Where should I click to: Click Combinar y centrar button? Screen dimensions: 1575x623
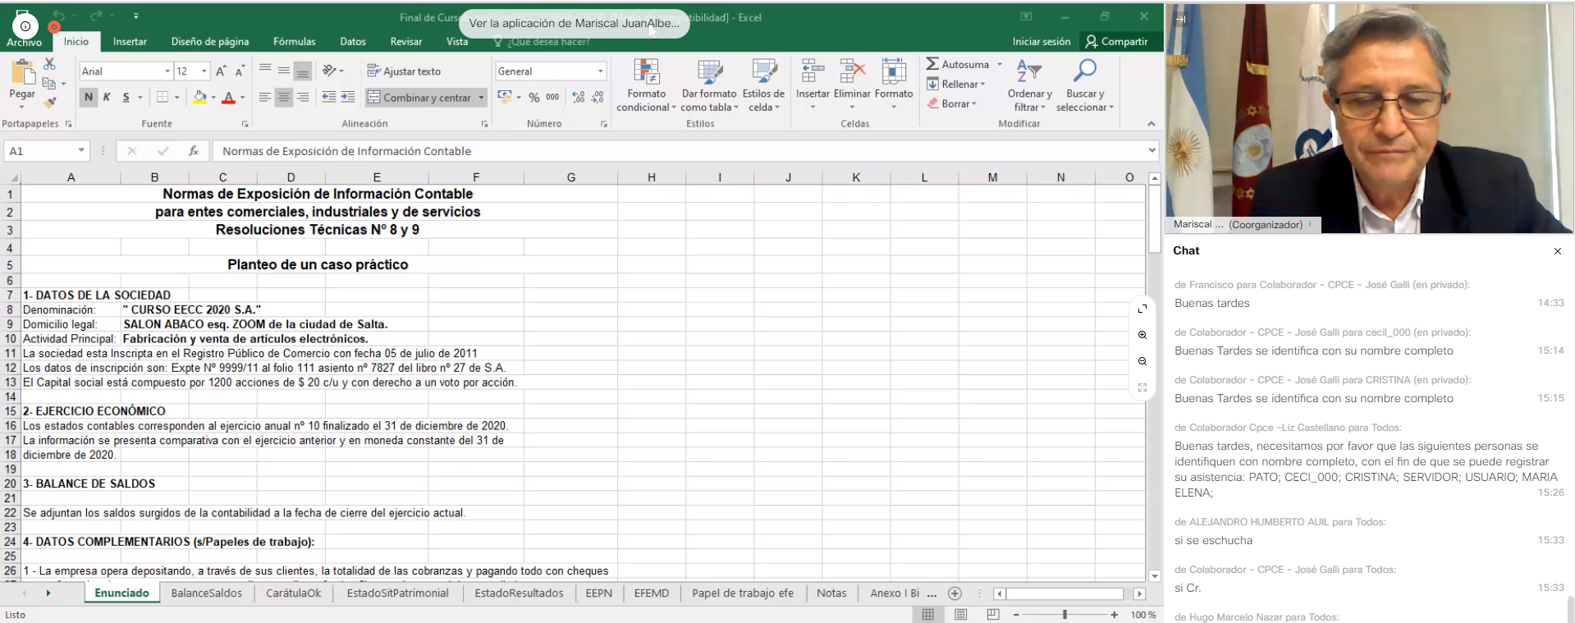click(420, 97)
